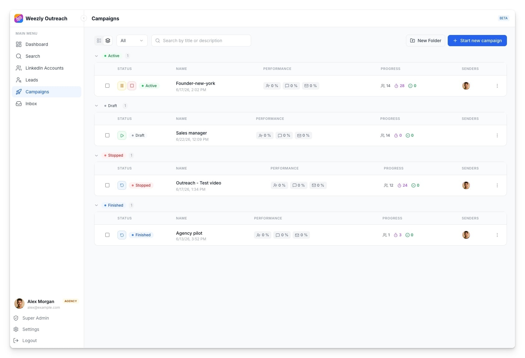The width and height of the screenshot is (525, 358).
Task: Open Alex Morgan user profile
Action: point(46,304)
